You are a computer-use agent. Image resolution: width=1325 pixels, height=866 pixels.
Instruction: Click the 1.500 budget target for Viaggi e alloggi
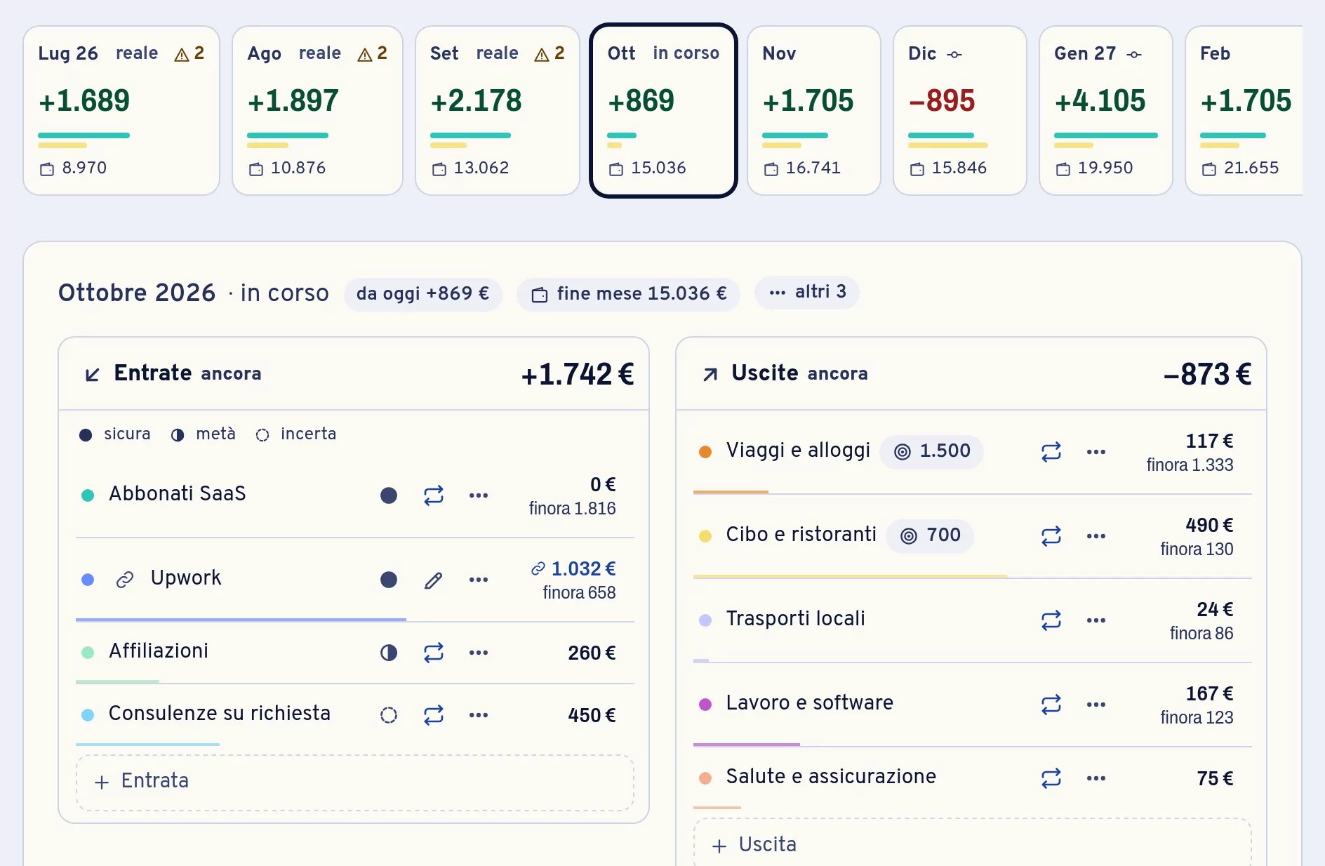point(932,451)
